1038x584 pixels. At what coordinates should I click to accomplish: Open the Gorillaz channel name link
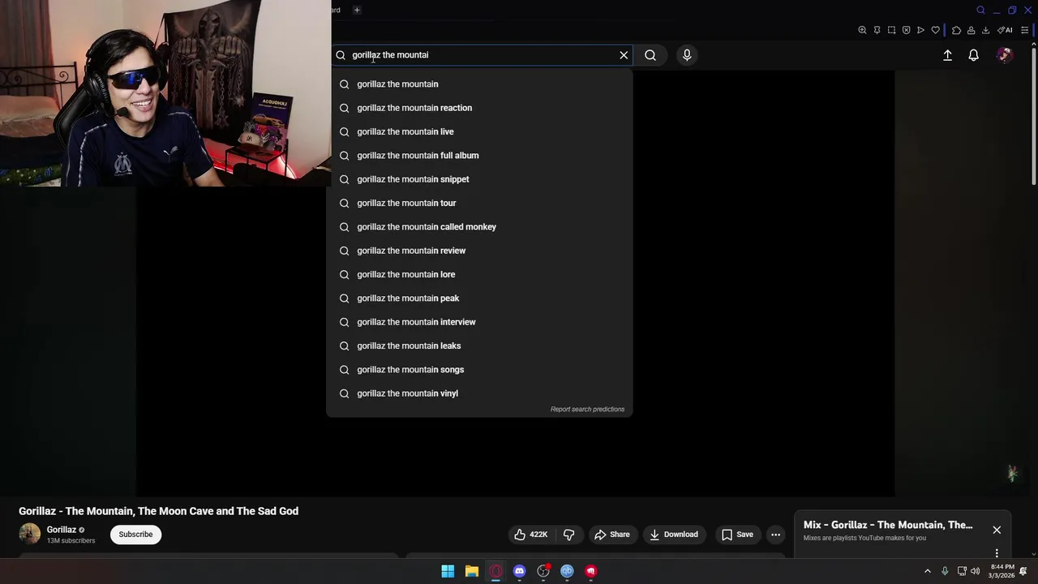point(61,530)
